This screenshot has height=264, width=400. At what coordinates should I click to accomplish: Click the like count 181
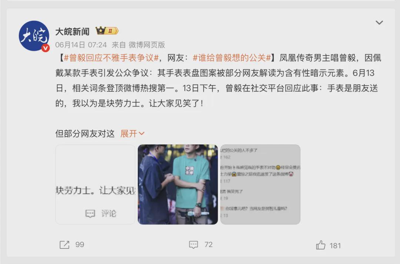tap(335, 245)
